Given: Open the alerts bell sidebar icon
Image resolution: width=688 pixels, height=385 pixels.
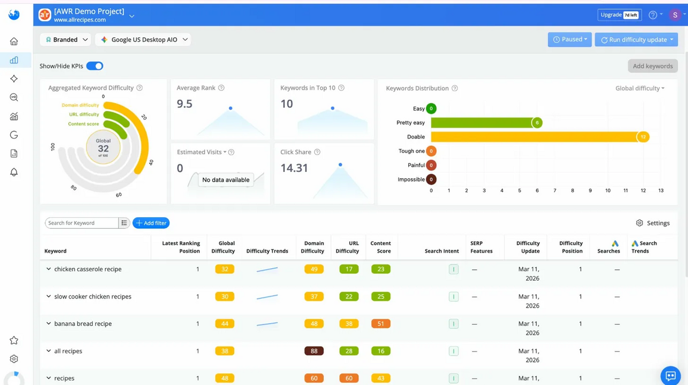Looking at the screenshot, I should click(14, 172).
